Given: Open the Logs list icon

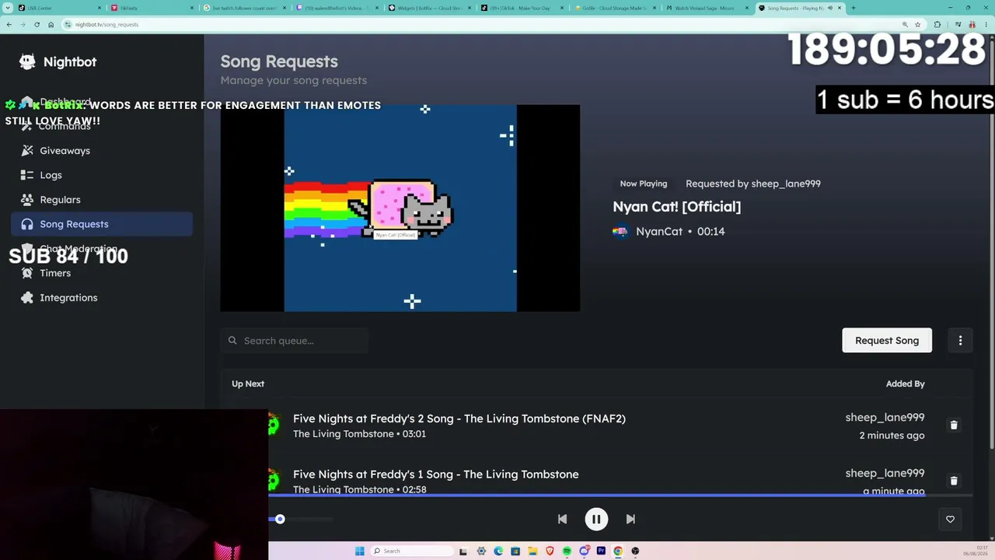Looking at the screenshot, I should pos(27,175).
